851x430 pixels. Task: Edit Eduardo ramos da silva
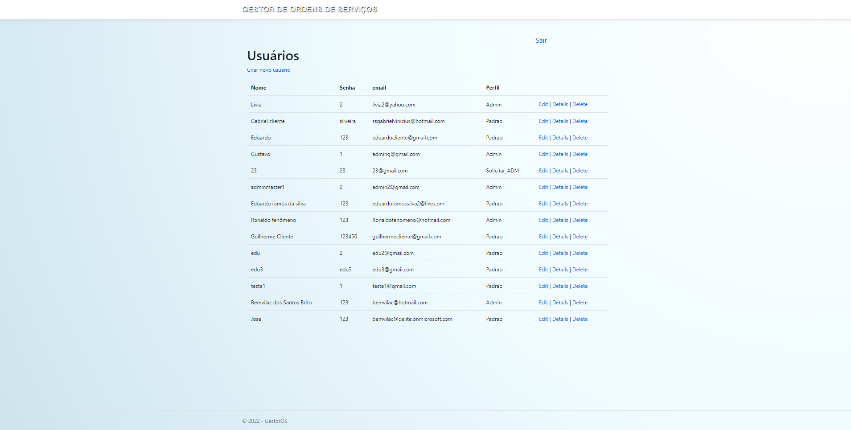click(543, 203)
